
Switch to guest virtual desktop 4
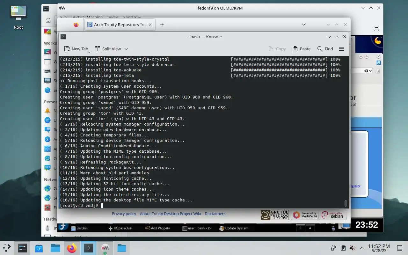coord(310,228)
